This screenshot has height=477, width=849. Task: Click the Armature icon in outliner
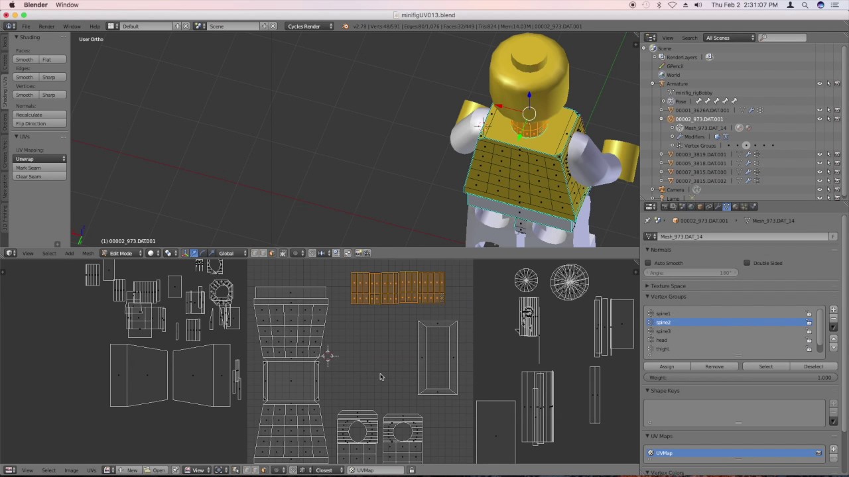pos(662,83)
